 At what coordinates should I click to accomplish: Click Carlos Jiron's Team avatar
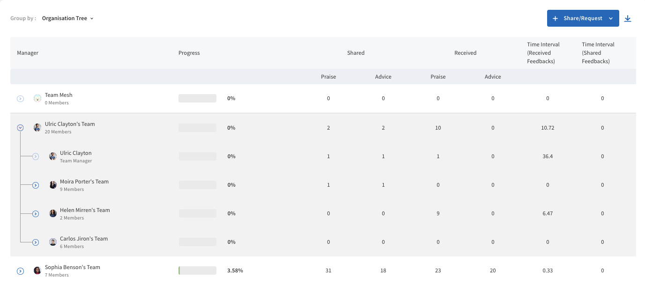tap(53, 242)
